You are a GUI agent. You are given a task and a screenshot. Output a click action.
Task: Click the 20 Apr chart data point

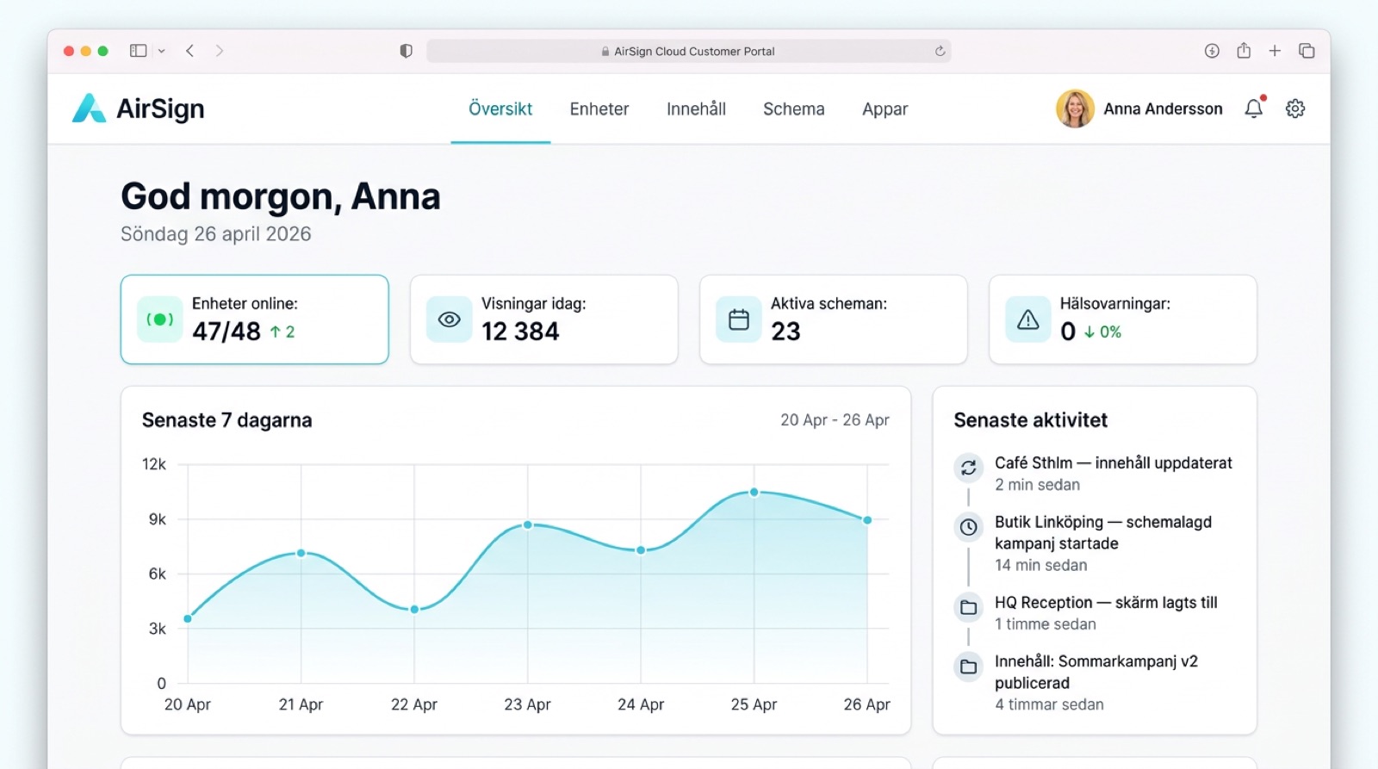pos(188,618)
